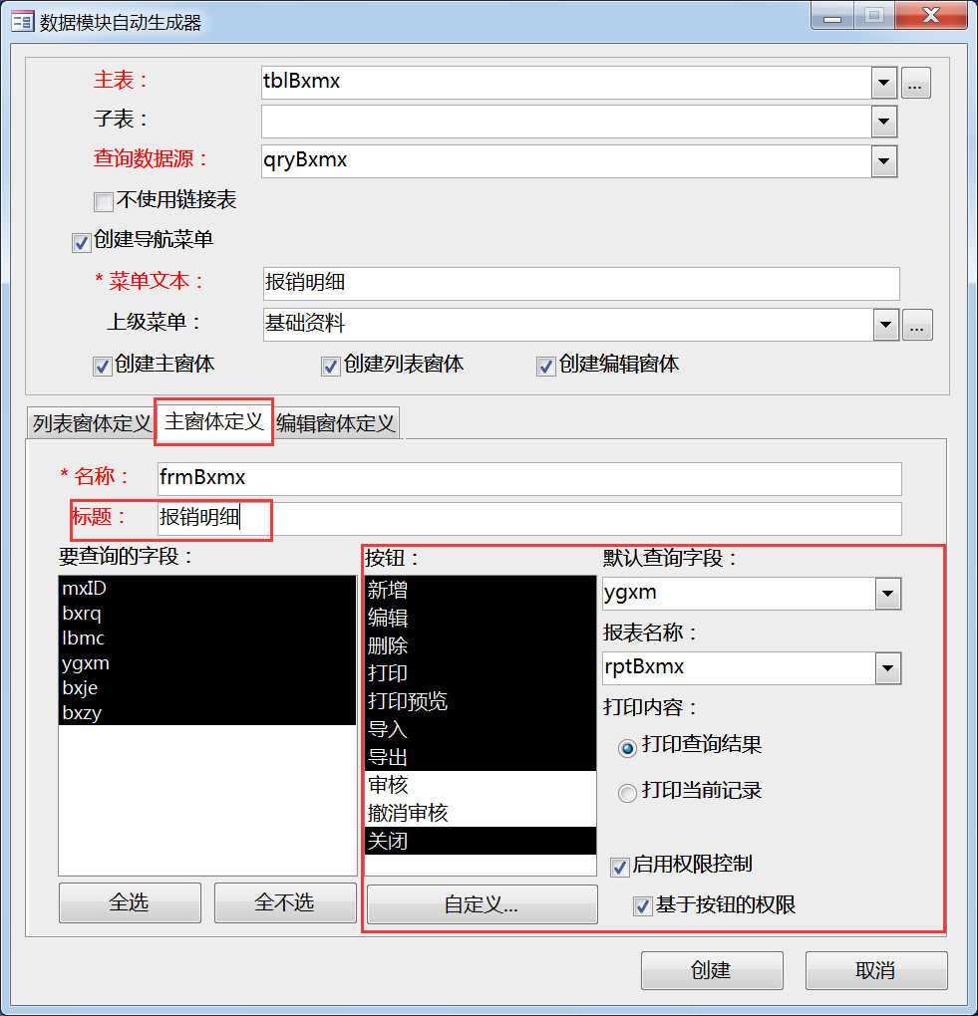Open the 上级菜单 dropdown arrow
This screenshot has height=1016, width=978.
(x=886, y=326)
